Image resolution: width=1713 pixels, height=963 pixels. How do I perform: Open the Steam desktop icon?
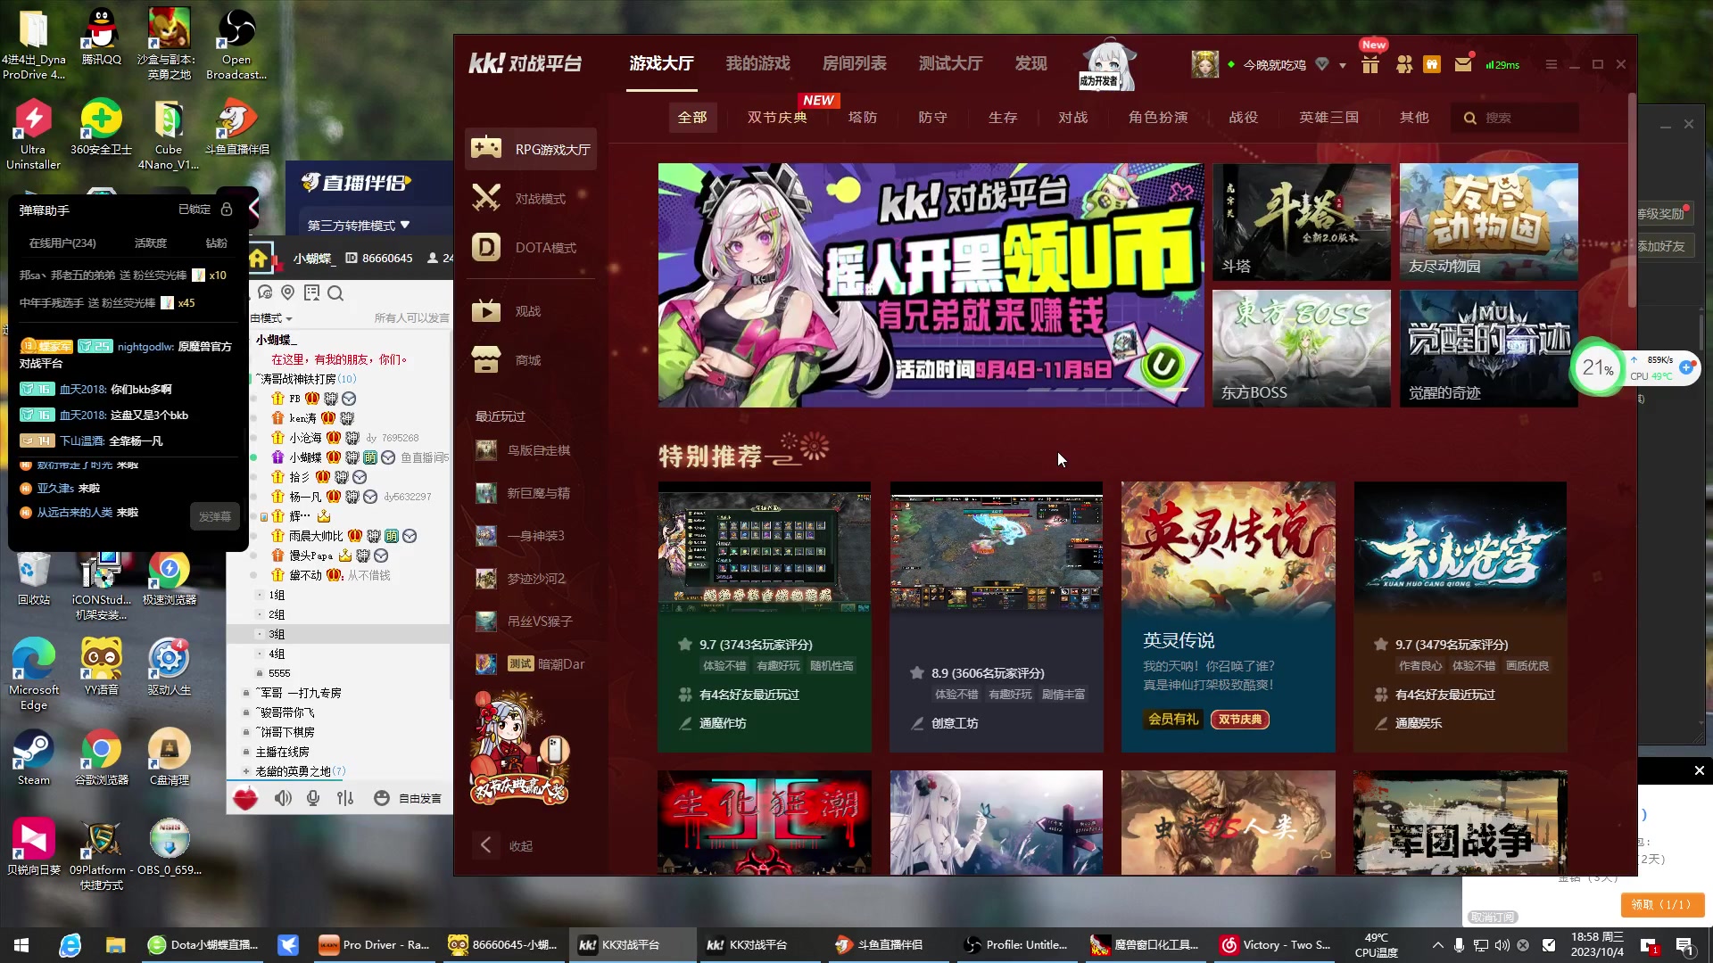[34, 758]
